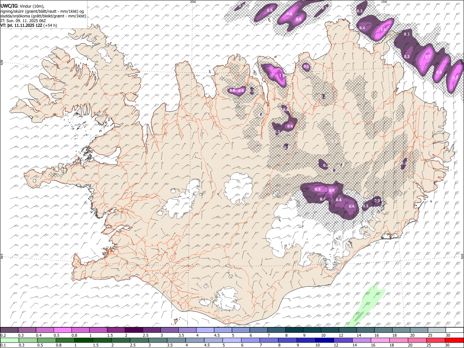
Task: Select upper legend swatch between 2.5 and 3
Action: pyautogui.click(x=152, y=330)
